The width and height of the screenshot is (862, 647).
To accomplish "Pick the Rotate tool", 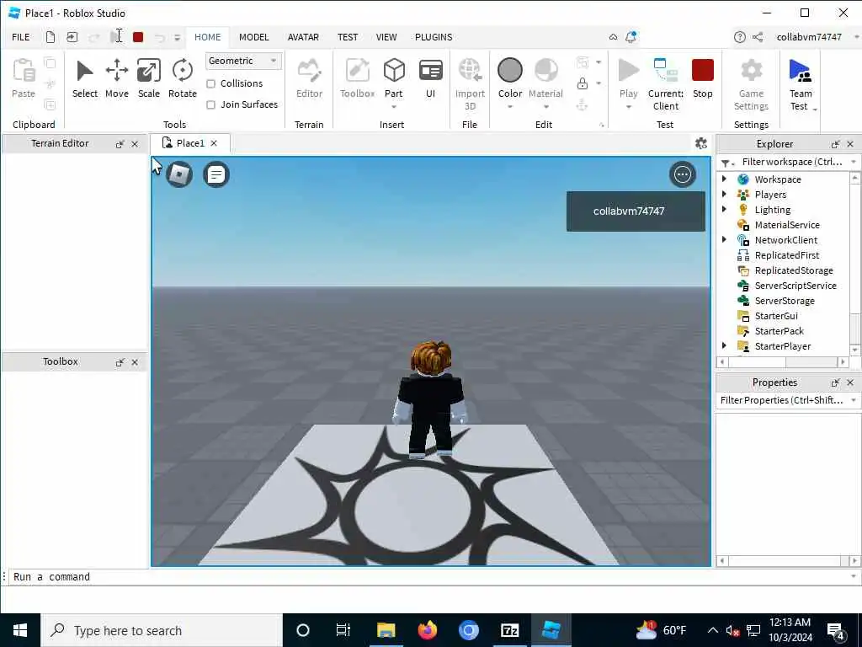I will 182,78.
